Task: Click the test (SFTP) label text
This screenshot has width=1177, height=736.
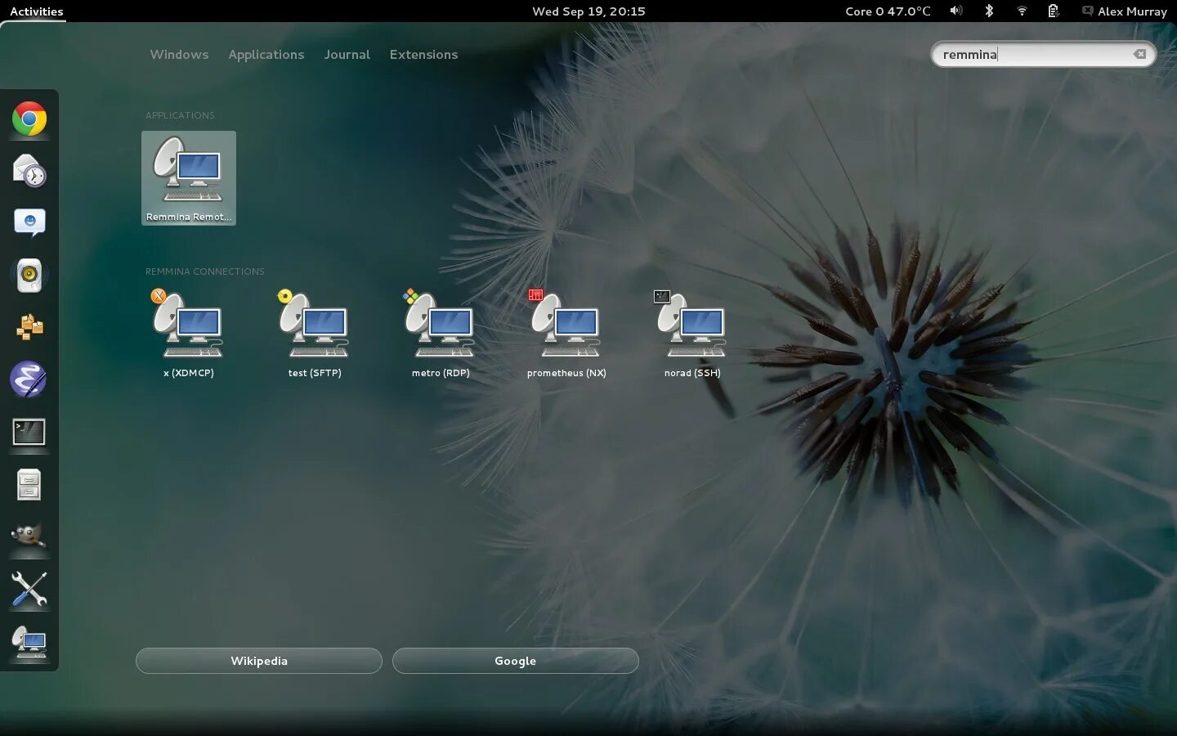Action: coord(315,373)
